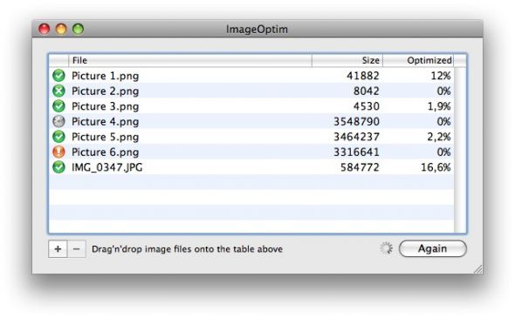Click the size value 3464237
This screenshot has width=515, height=318.
pos(356,137)
